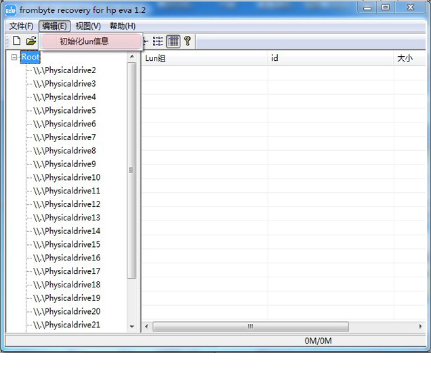Click the 0M/0M status bar text
Image resolution: width=431 pixels, height=370 pixels.
point(318,341)
